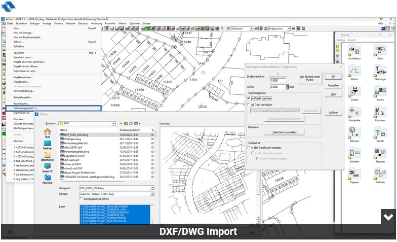This screenshot has width=397, height=242.
Task: Select file Lageplan Evo.DXF in list
Action: [74, 156]
